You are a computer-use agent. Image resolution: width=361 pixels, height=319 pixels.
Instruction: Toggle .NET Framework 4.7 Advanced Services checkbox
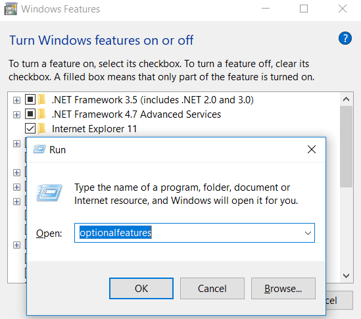pyautogui.click(x=30, y=114)
